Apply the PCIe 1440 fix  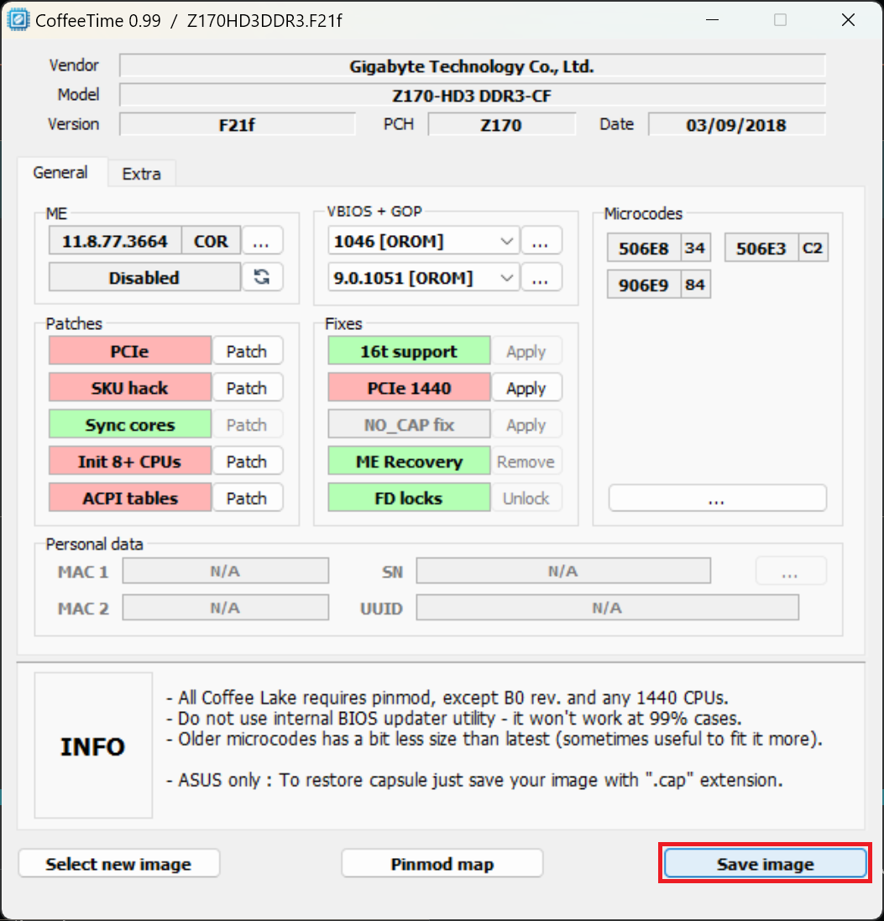point(526,389)
